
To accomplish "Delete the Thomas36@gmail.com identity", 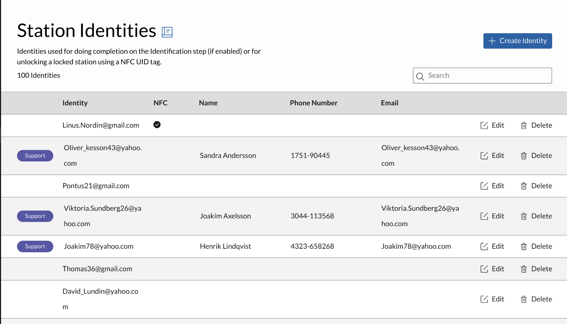I will coord(536,269).
